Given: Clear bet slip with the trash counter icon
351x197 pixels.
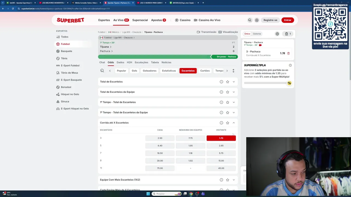Looking at the screenshot, I should pyautogui.click(x=288, y=34).
